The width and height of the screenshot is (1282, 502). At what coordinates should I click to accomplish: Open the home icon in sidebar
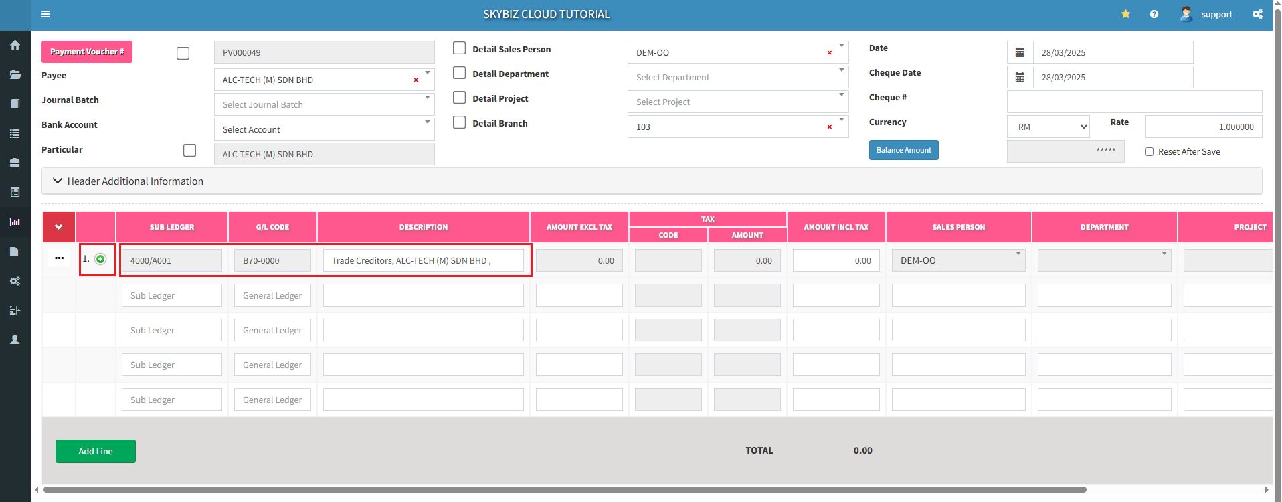coord(15,45)
